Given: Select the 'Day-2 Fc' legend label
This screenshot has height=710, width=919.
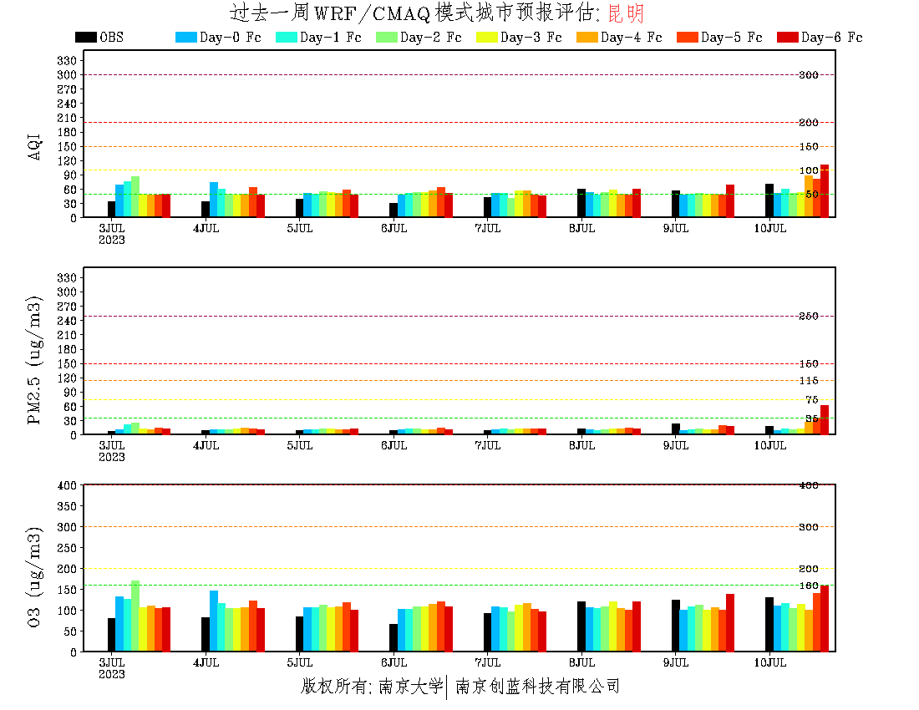Looking at the screenshot, I should pos(431,37).
